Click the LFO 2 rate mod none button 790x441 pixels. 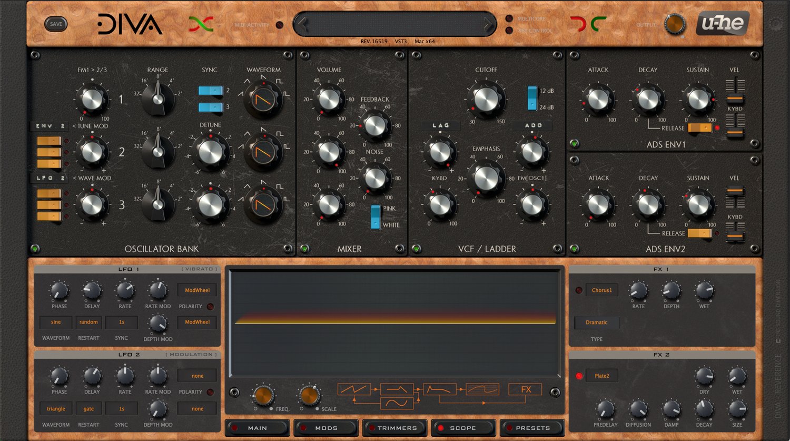(x=197, y=376)
